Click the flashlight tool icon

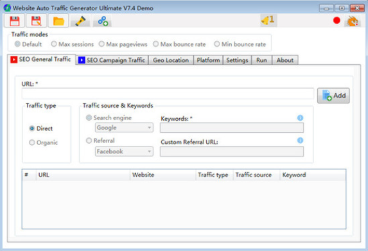(x=80, y=21)
